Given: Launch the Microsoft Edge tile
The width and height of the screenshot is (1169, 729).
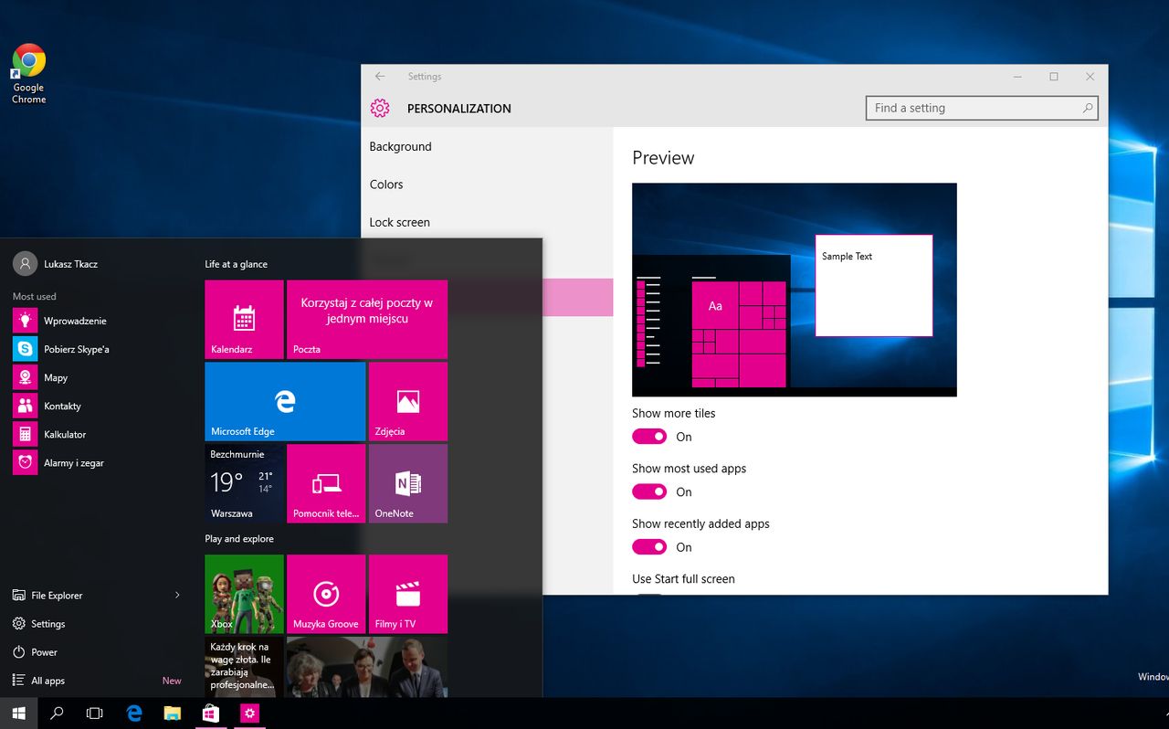Looking at the screenshot, I should tap(285, 401).
